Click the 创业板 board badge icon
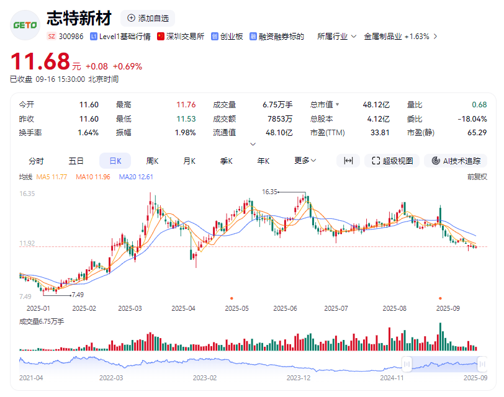 click(x=215, y=37)
